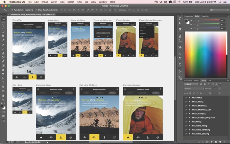This screenshot has width=230, height=144.
Task: Select the Crop tool
Action: pos(3,36)
